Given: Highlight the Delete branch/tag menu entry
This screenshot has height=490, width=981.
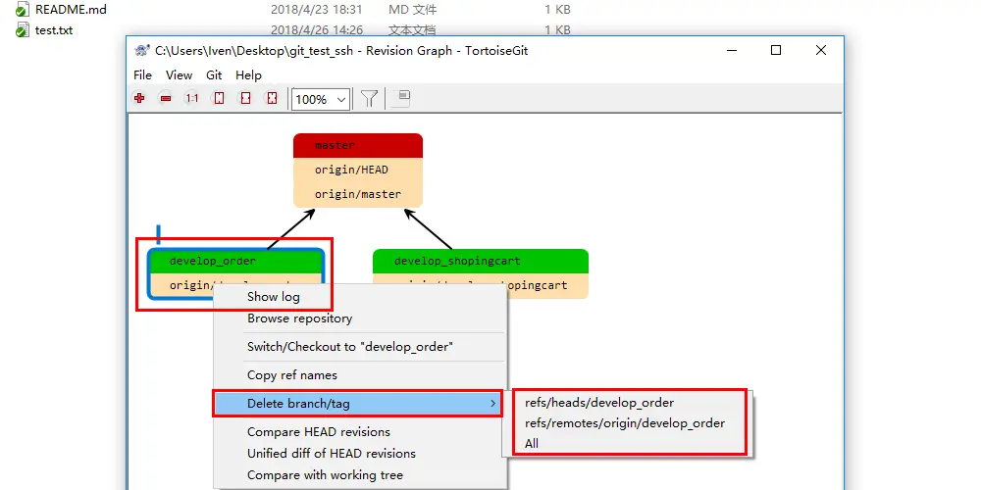Looking at the screenshot, I should tap(358, 404).
